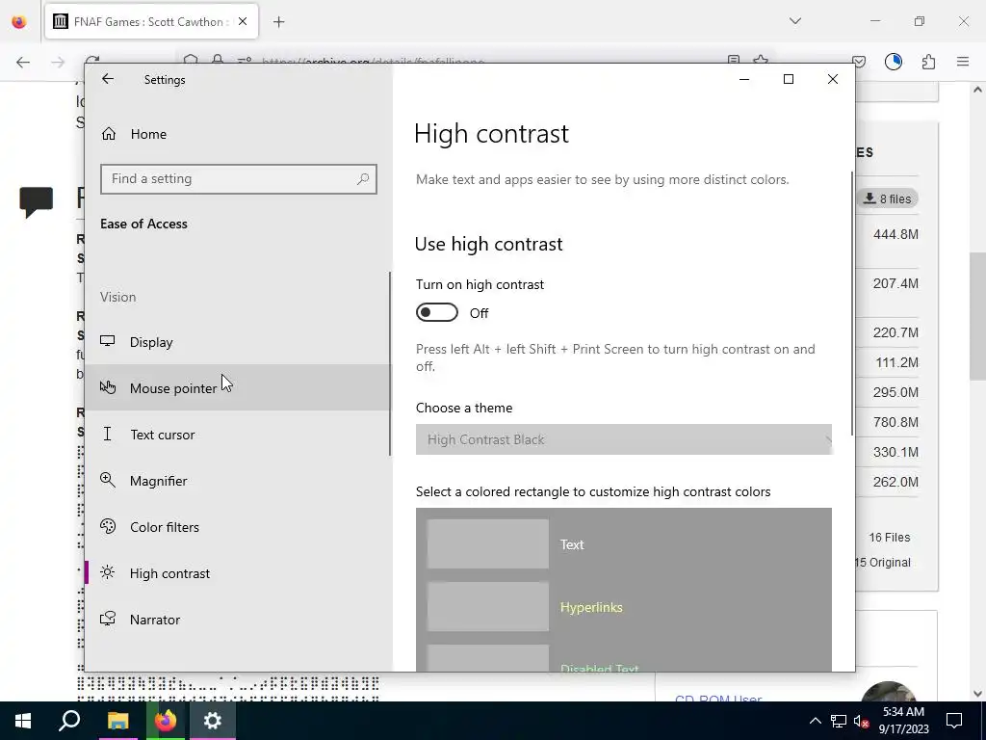Click the network tray icon
Screen dimensions: 986x740
click(x=839, y=721)
